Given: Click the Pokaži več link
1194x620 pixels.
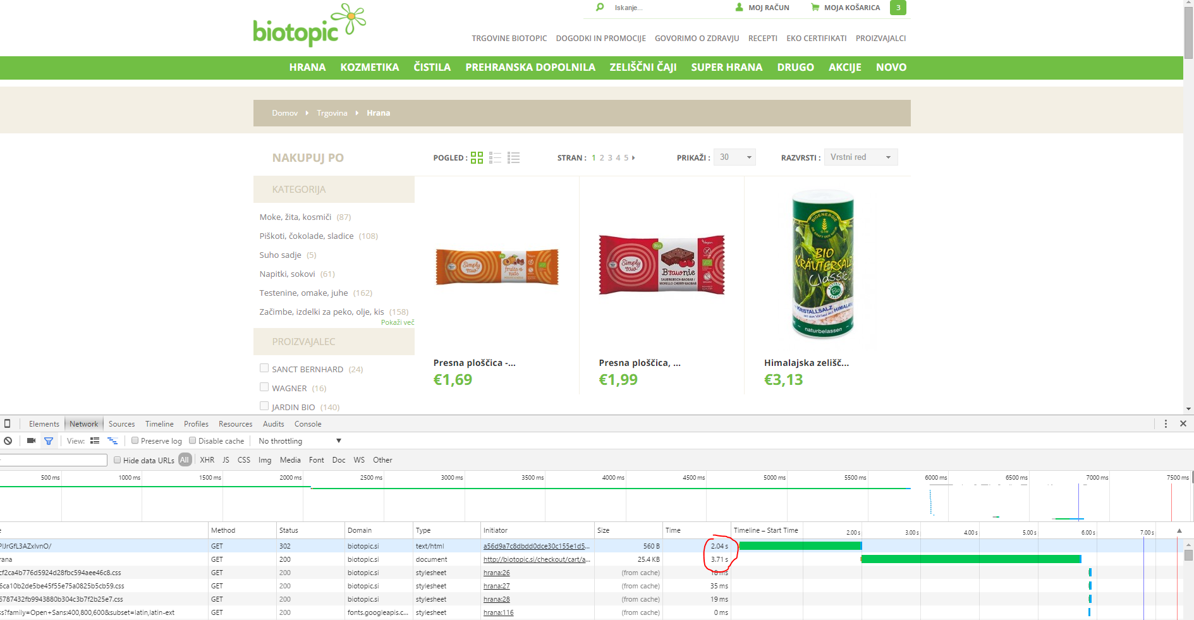Looking at the screenshot, I should 398,322.
